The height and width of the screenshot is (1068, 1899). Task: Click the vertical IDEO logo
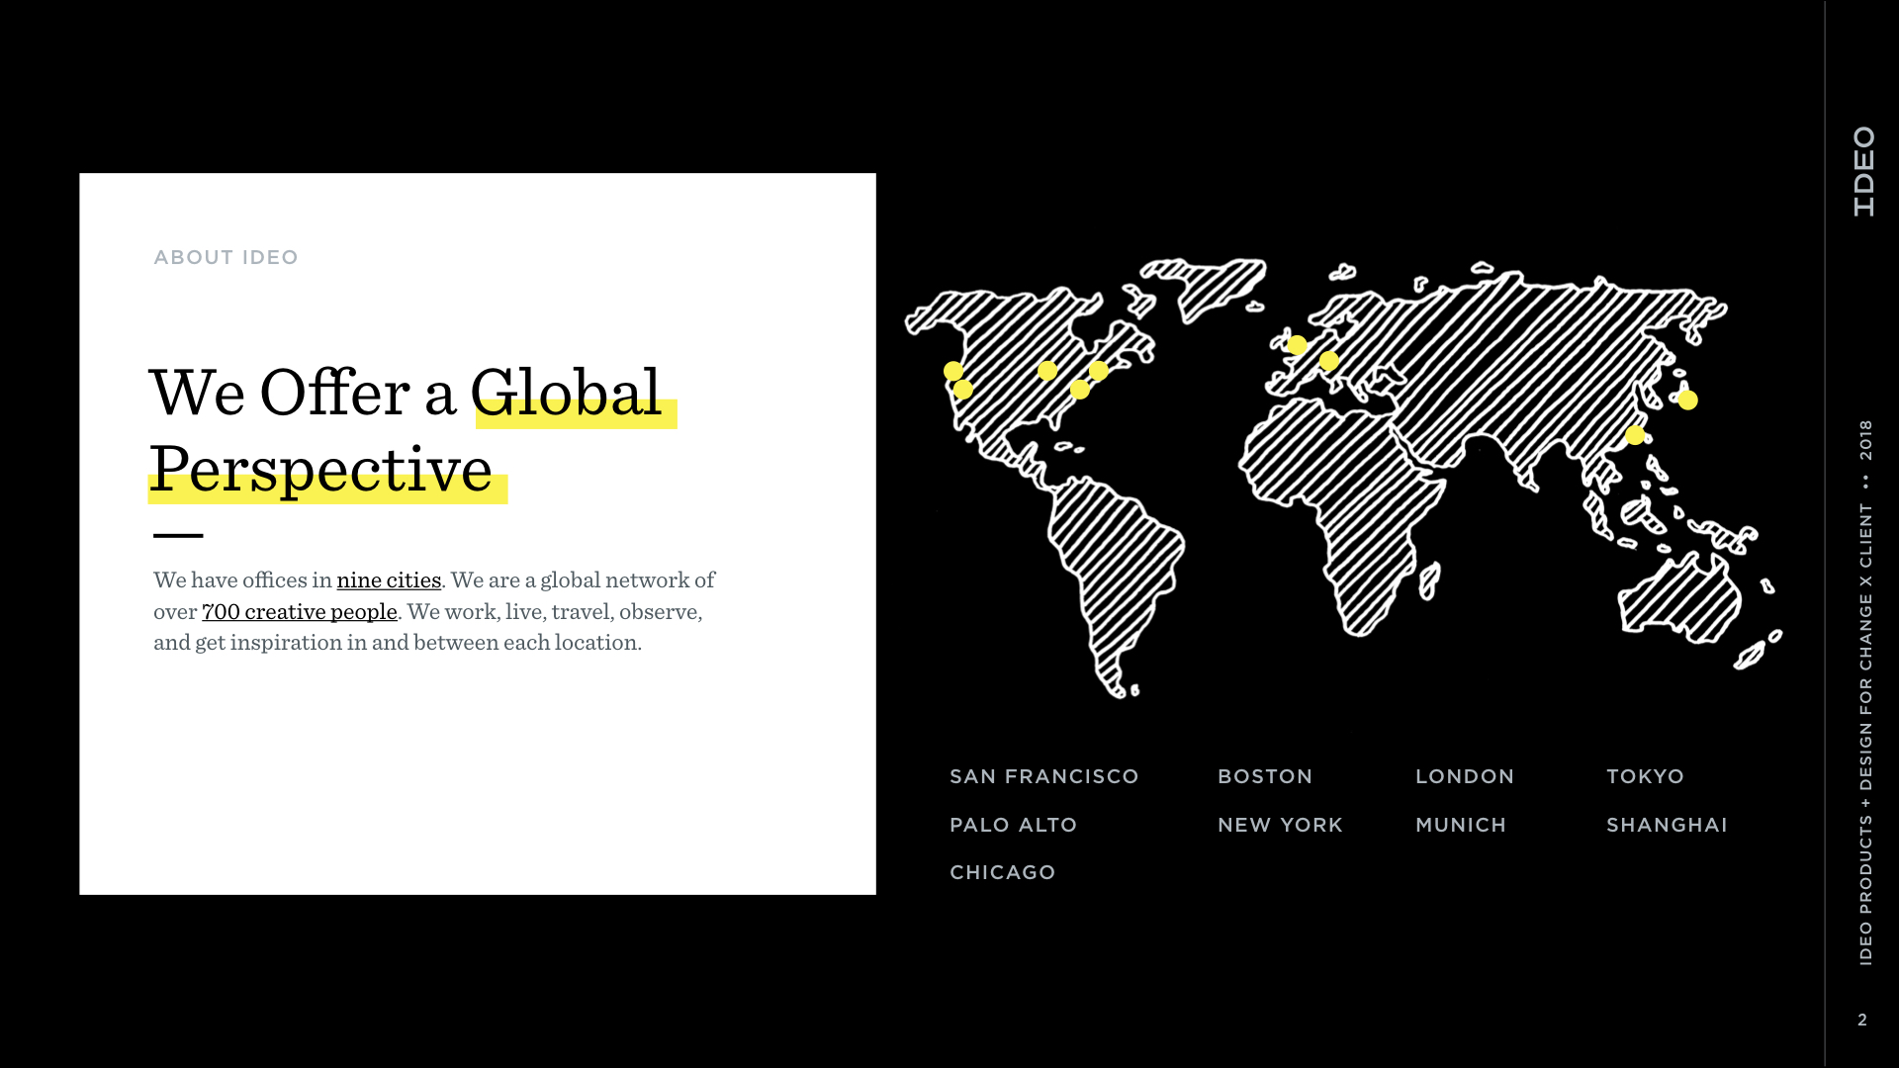[x=1863, y=171]
